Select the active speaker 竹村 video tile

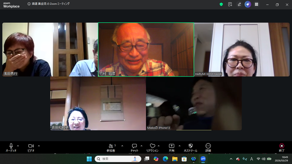[146, 50]
